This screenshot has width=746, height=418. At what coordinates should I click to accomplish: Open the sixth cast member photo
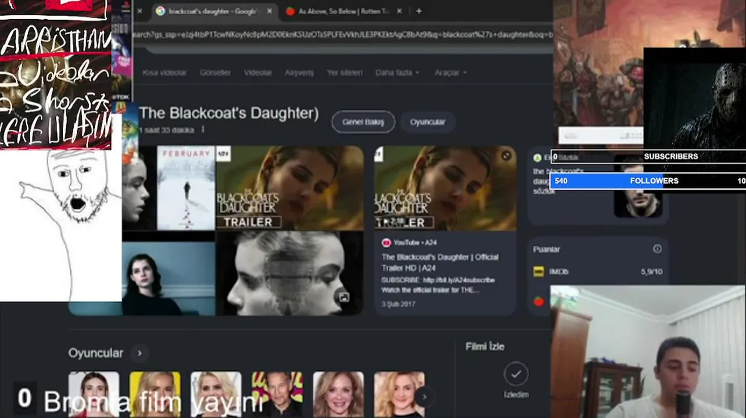pyautogui.click(x=399, y=394)
